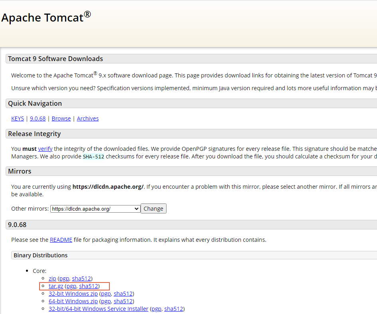Screen dimensions: 377x314
Task: Open the Browse link
Action: pos(62,118)
